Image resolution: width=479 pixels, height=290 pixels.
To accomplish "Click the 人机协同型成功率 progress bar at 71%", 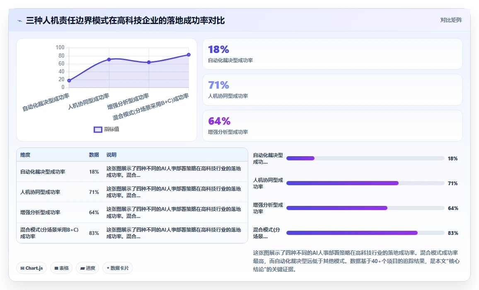I will tap(365, 183).
